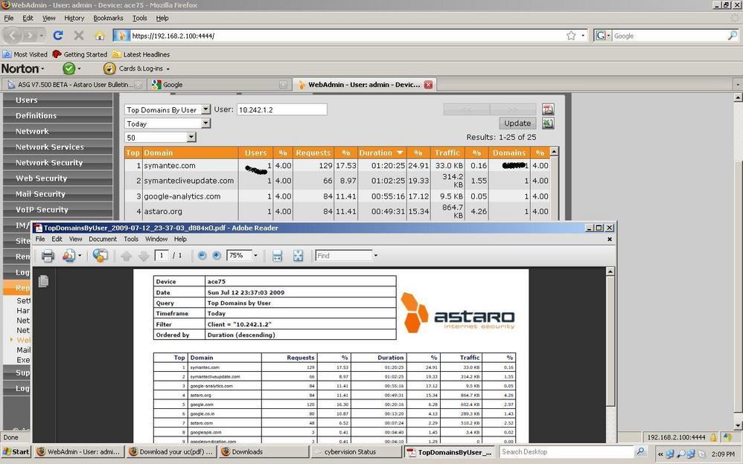
Task: Close the WebAdmin browser tab
Action: click(428, 85)
